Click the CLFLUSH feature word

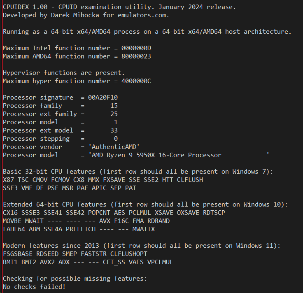point(190,180)
